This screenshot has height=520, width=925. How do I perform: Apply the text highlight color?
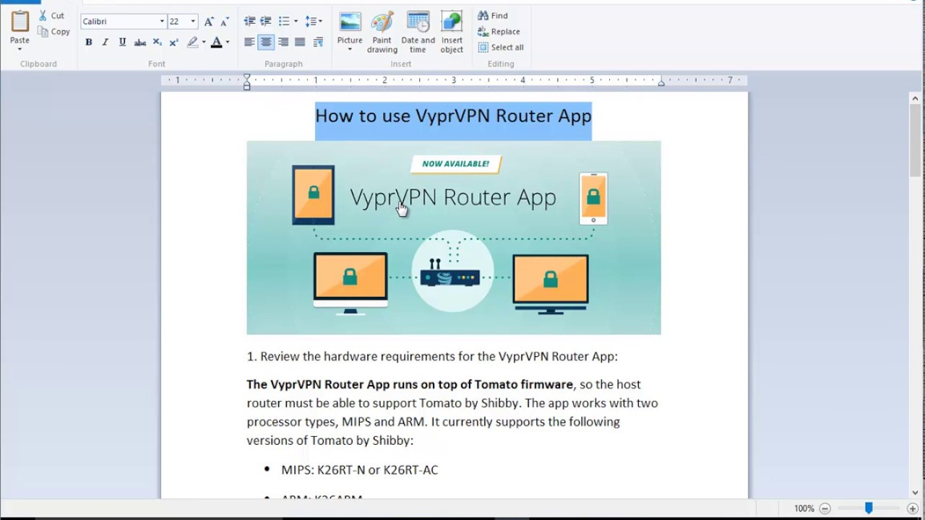pyautogui.click(x=192, y=43)
